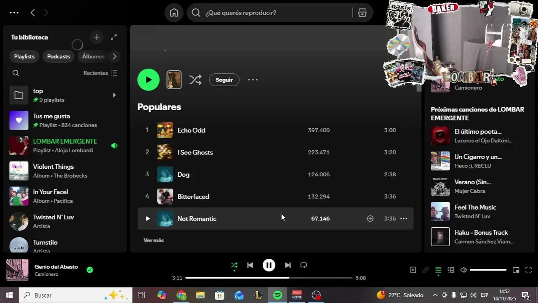Pause the current song
This screenshot has width=538, height=303.
(269, 265)
